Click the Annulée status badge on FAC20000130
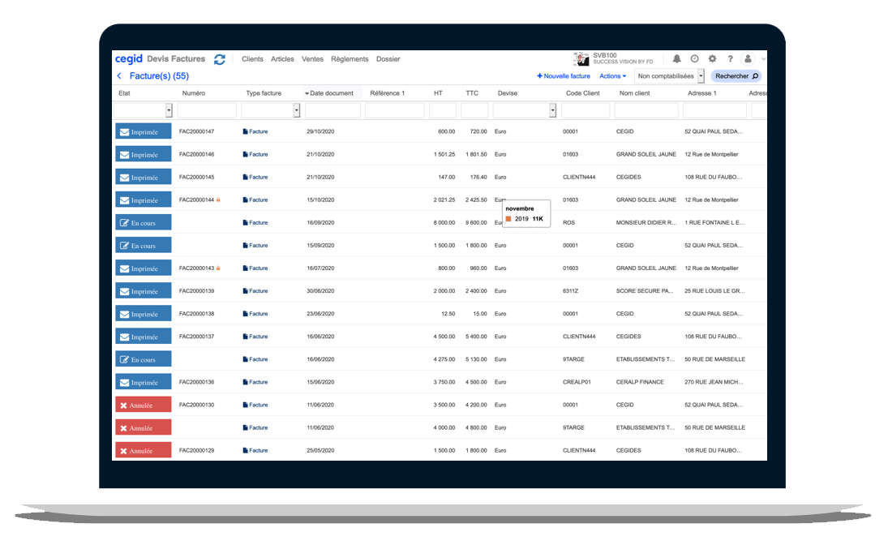888x545 pixels. tap(143, 404)
